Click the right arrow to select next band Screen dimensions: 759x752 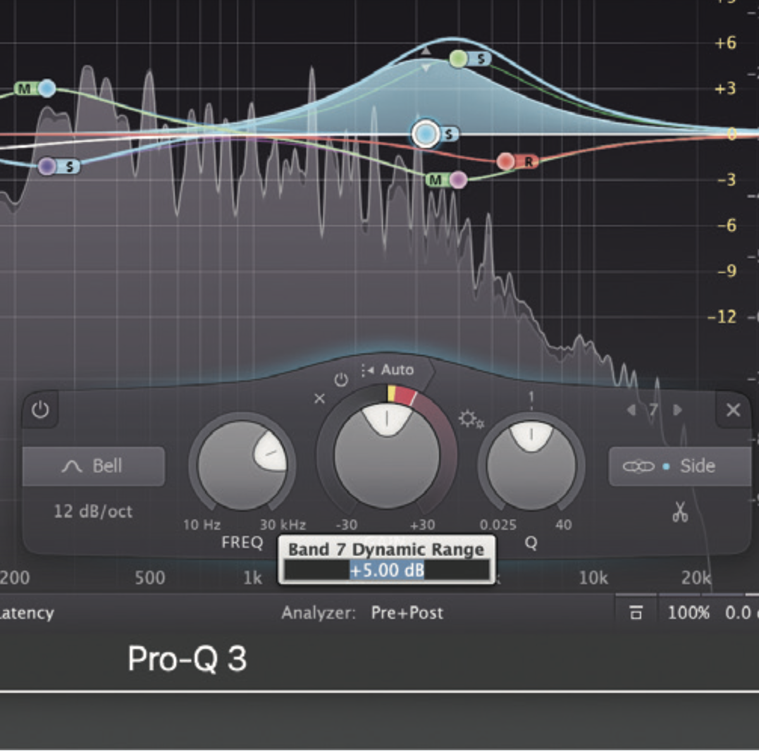[677, 410]
